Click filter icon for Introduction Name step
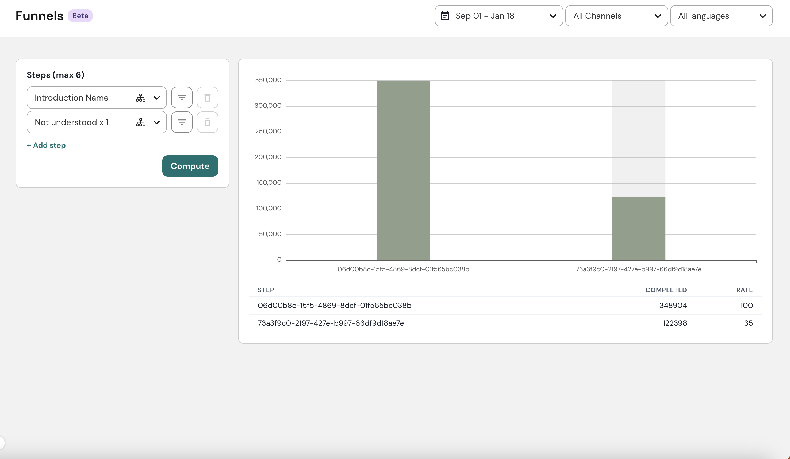 click(x=182, y=97)
